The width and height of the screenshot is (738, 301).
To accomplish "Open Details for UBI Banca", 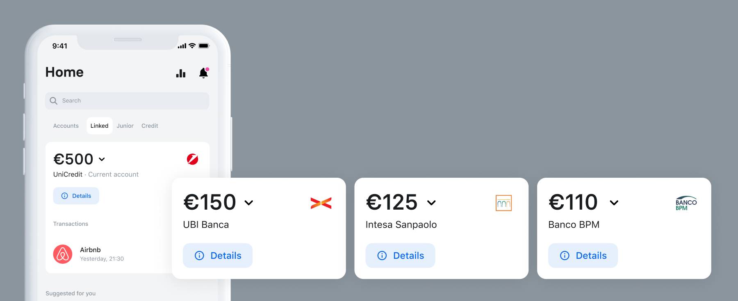I will pyautogui.click(x=218, y=256).
